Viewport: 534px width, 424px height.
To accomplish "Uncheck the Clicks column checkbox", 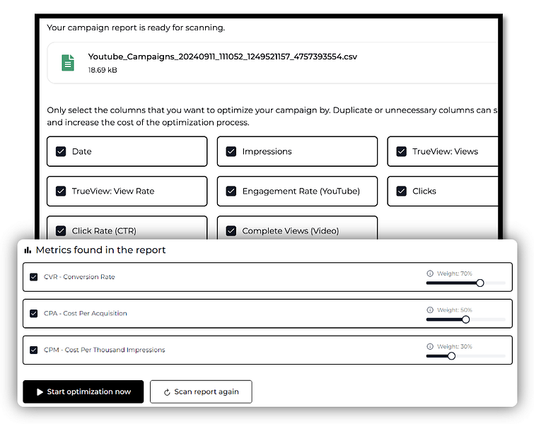I will click(402, 191).
